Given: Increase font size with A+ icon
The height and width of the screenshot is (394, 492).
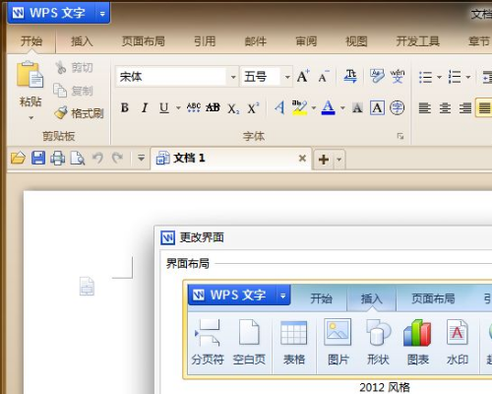Looking at the screenshot, I should click(303, 77).
